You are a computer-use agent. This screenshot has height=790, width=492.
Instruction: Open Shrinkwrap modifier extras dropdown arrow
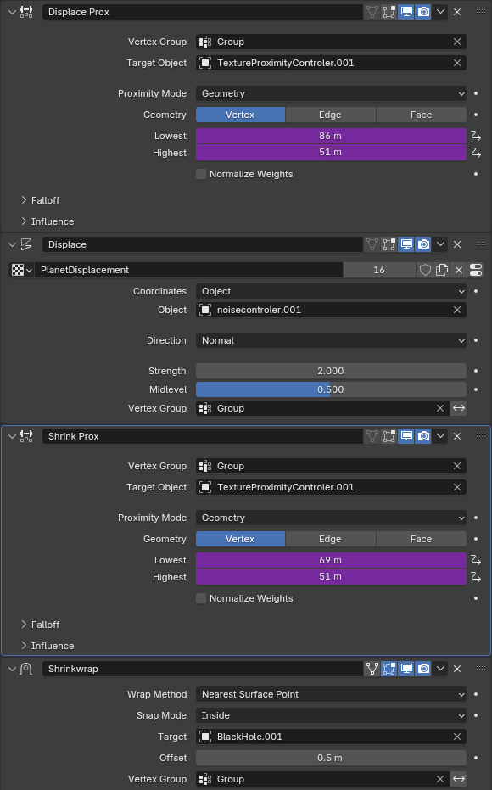tap(440, 669)
